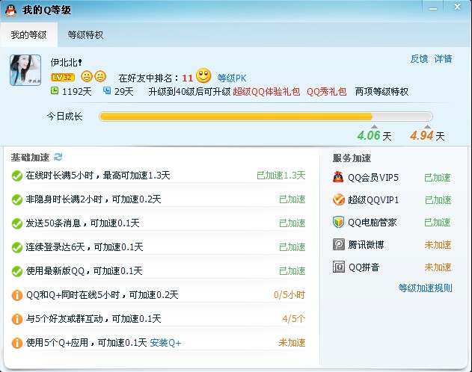Click the QQ会员VIP5 penguin icon
The image size is (472, 372).
(338, 177)
